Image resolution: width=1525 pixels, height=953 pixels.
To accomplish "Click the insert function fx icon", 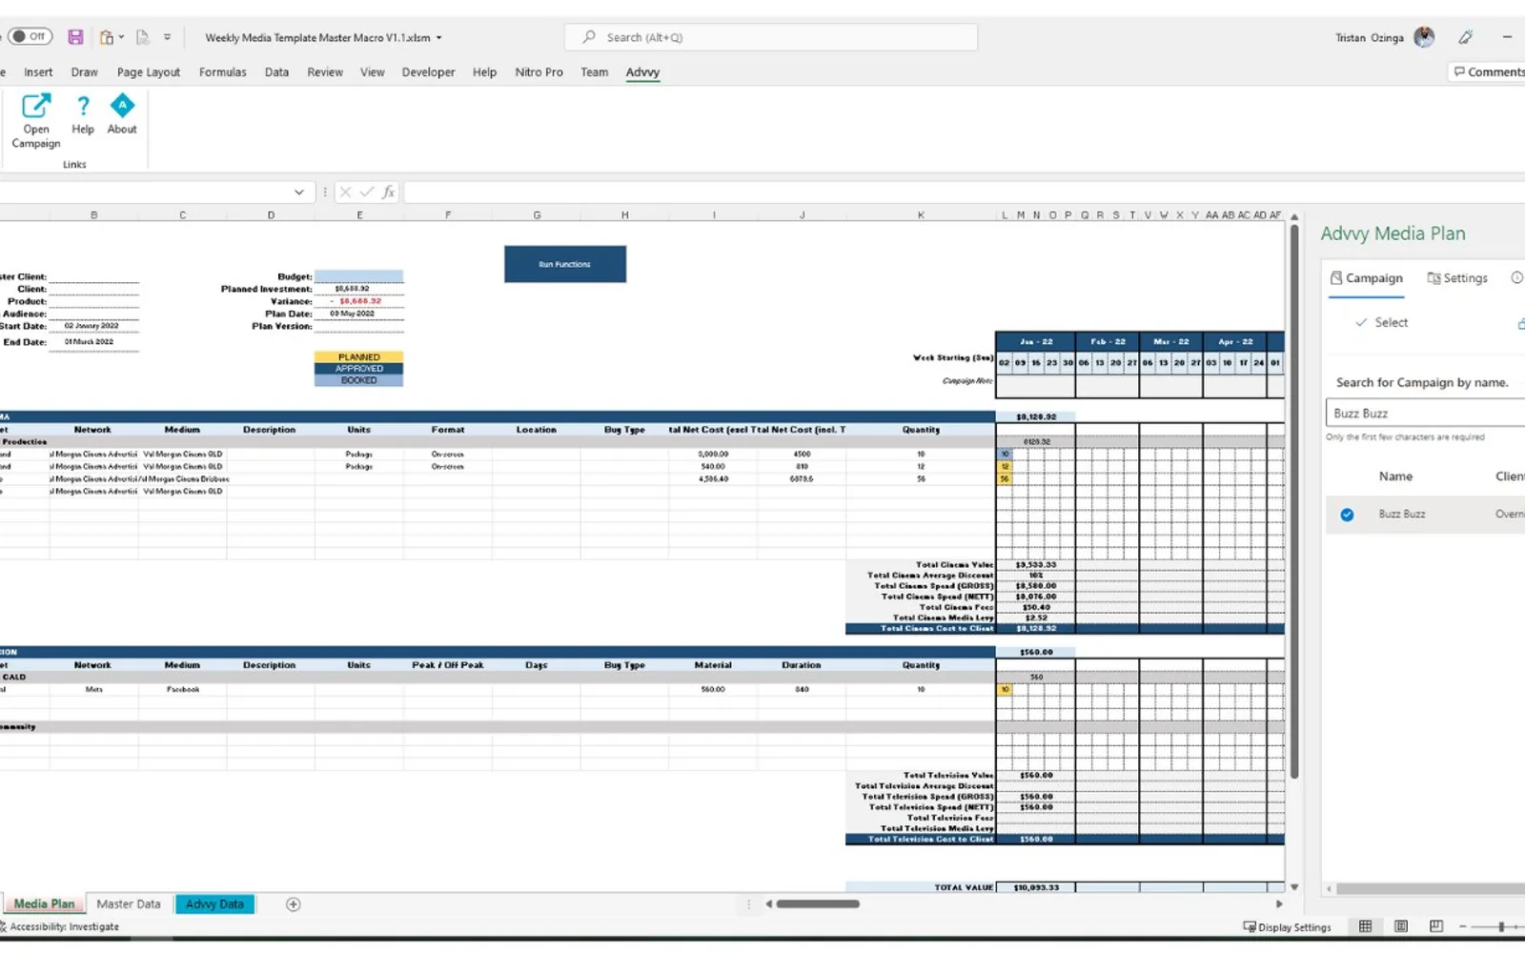I will (389, 193).
